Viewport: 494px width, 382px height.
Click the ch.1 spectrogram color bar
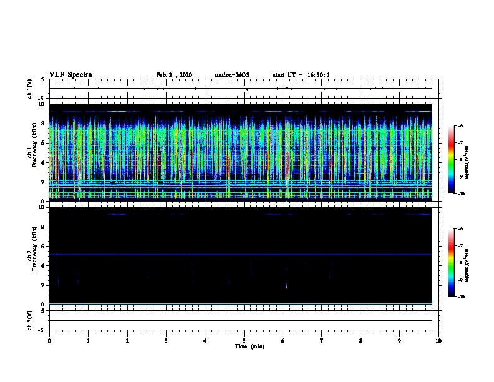point(452,160)
